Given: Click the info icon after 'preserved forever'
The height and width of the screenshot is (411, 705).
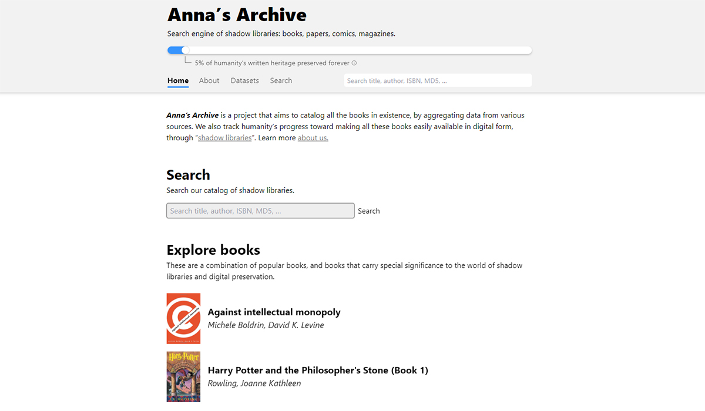Looking at the screenshot, I should click(x=354, y=63).
